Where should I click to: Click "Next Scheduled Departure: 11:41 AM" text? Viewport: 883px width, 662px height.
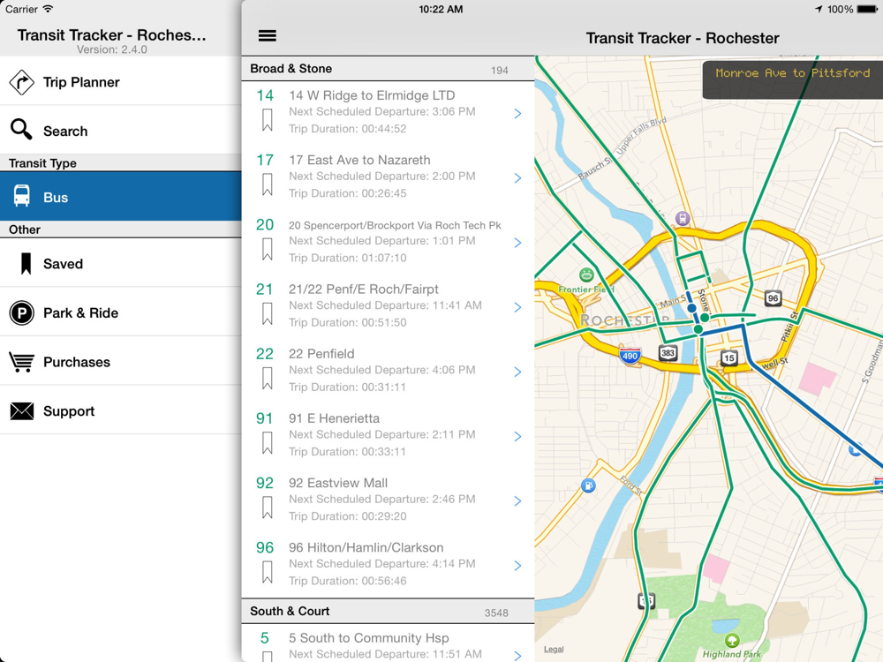coord(385,305)
